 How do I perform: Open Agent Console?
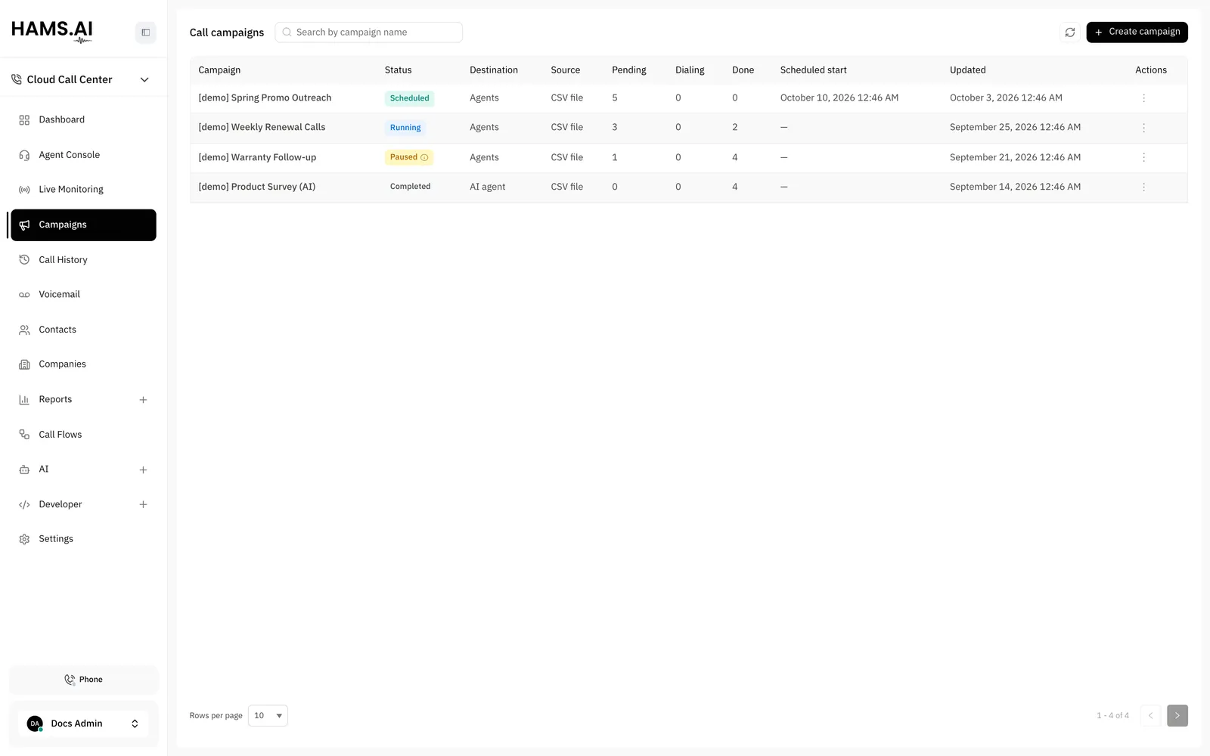pyautogui.click(x=83, y=155)
